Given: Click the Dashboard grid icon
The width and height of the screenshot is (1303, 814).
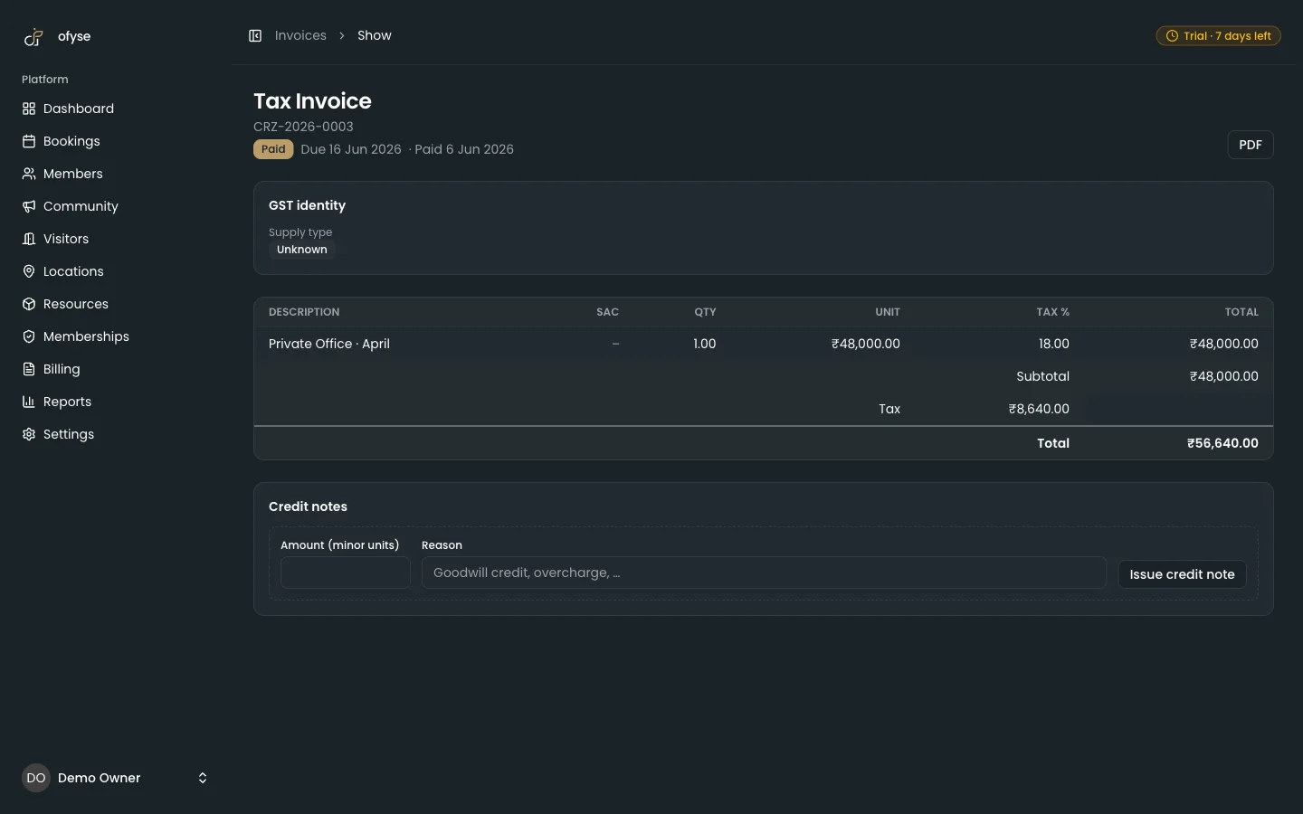Looking at the screenshot, I should coord(29,109).
